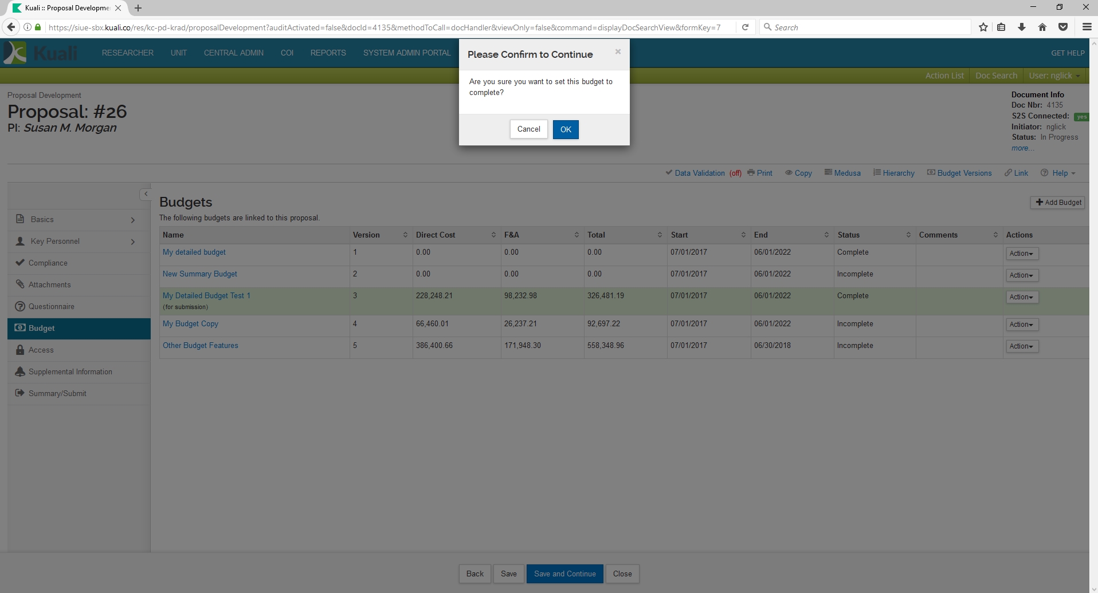
Task: Open Hierarchy from the toolbar
Action: [894, 173]
